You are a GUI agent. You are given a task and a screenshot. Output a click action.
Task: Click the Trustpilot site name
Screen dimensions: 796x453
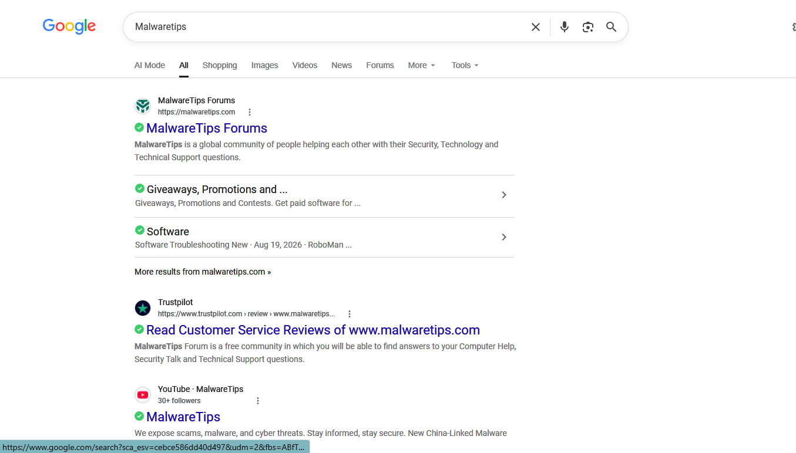tap(176, 302)
